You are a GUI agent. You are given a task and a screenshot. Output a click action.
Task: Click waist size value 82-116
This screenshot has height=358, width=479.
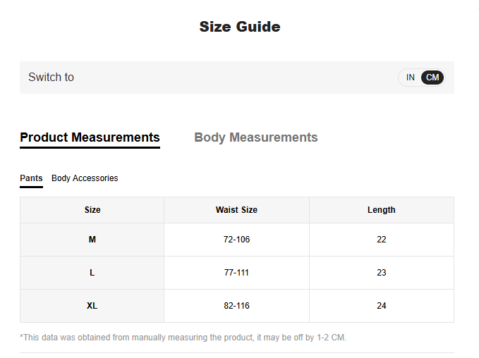pos(236,306)
